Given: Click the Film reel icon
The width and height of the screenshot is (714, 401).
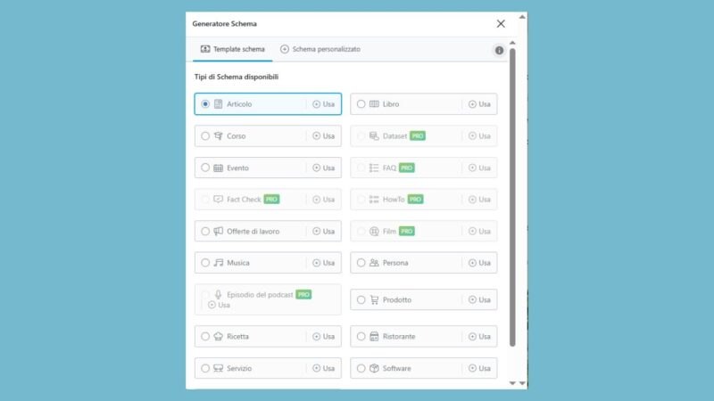Looking at the screenshot, I should click(x=374, y=232).
